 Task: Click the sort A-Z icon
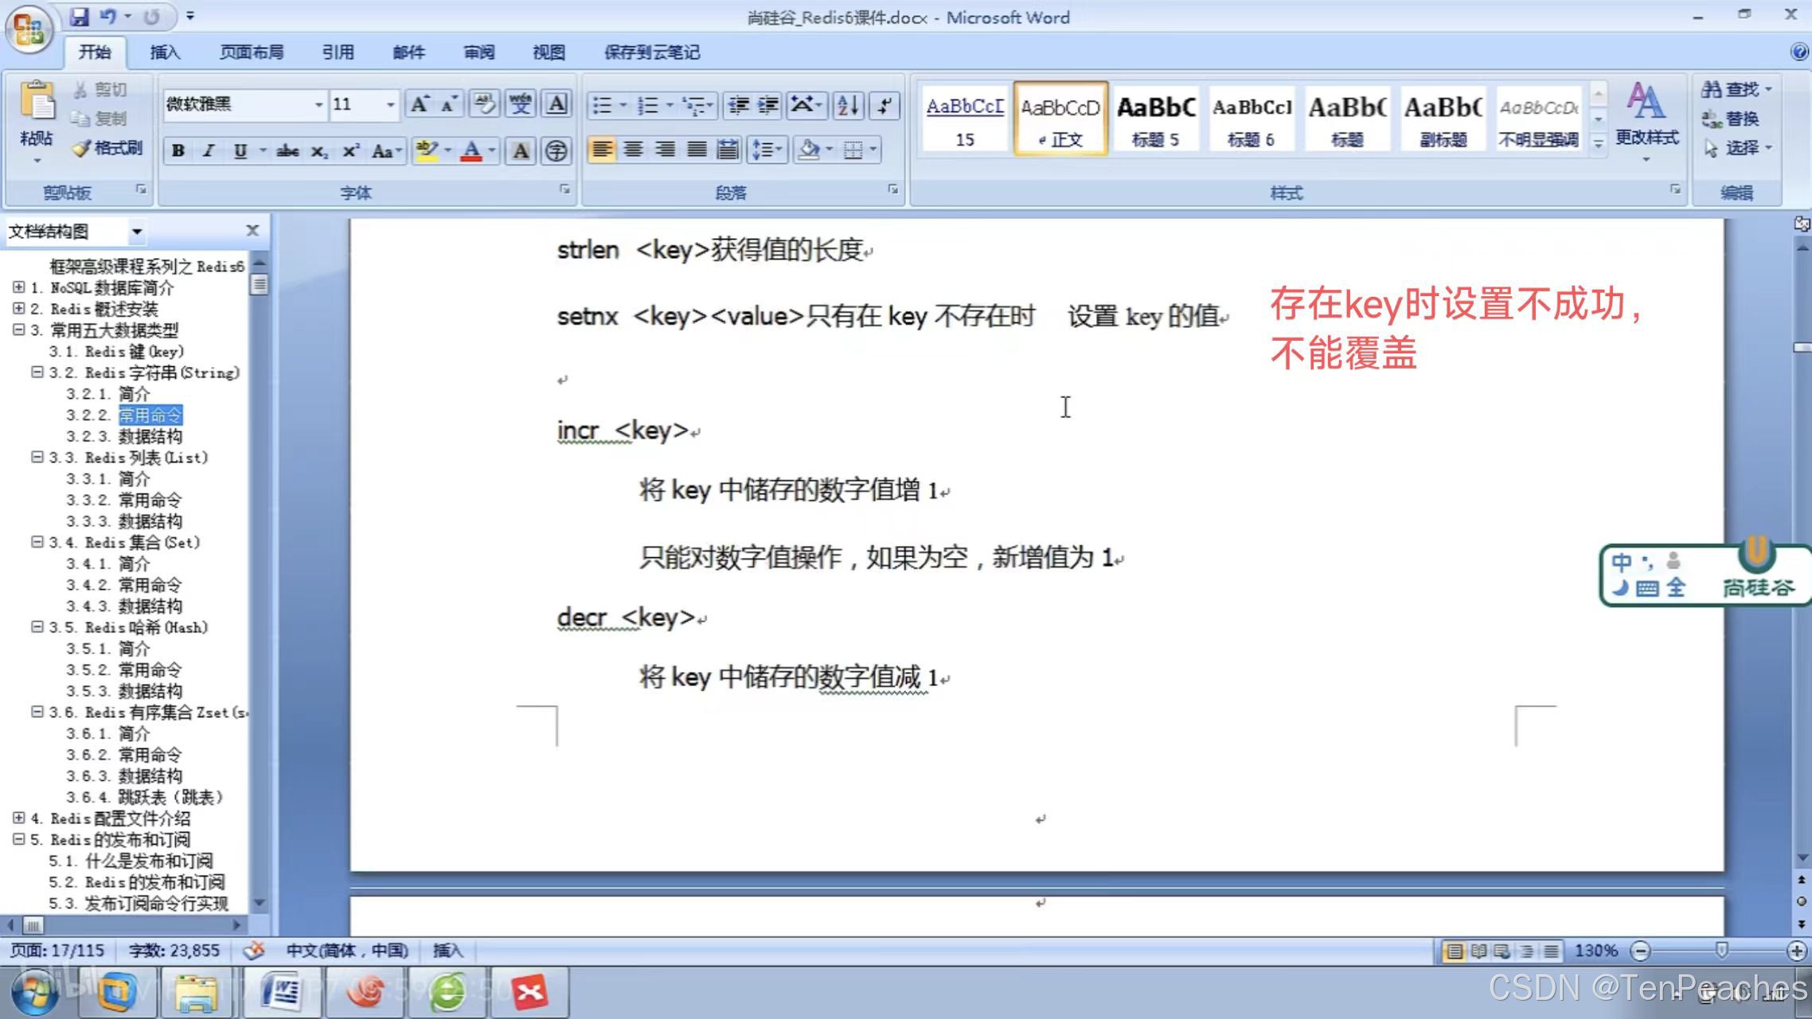click(848, 105)
